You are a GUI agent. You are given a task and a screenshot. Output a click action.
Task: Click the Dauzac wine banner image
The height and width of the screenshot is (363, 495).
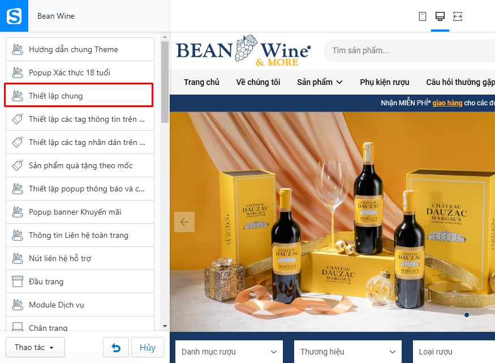pos(332,222)
